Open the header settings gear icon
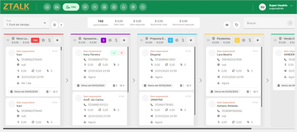297x132 pixels. (133, 7)
